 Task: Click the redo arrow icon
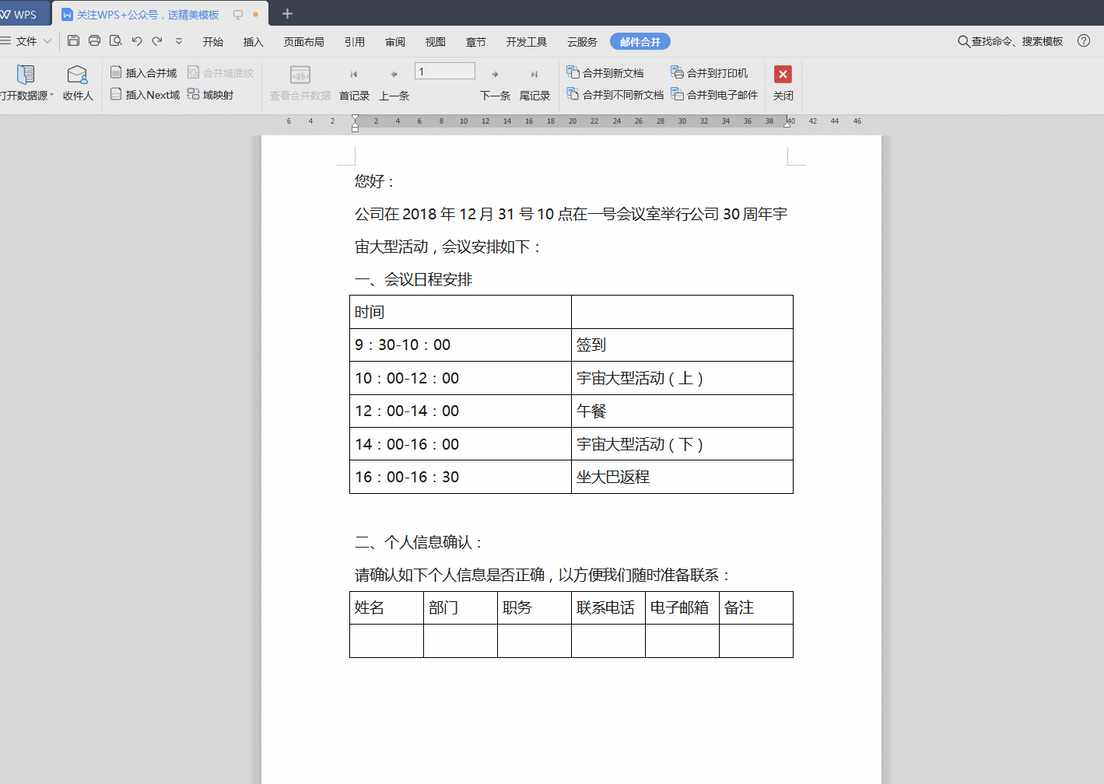pyautogui.click(x=157, y=40)
